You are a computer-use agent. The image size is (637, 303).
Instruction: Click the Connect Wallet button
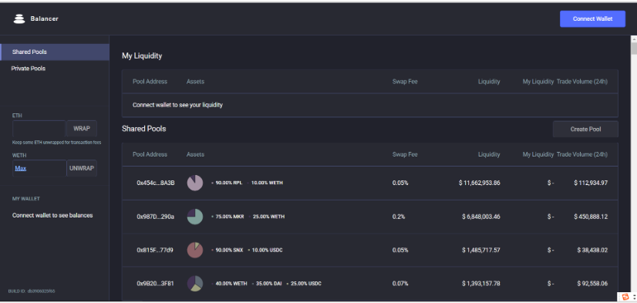[592, 19]
